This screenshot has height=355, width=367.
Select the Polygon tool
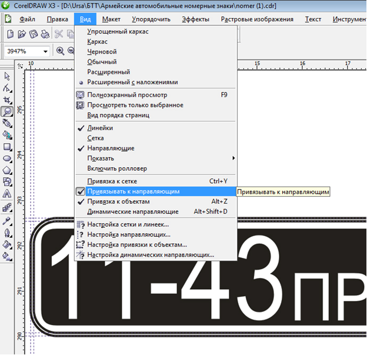(x=7, y=170)
